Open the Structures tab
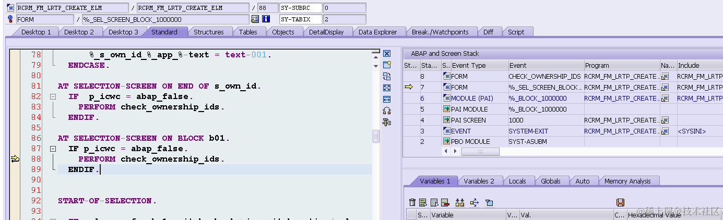This screenshot has height=220, width=723. point(209,32)
